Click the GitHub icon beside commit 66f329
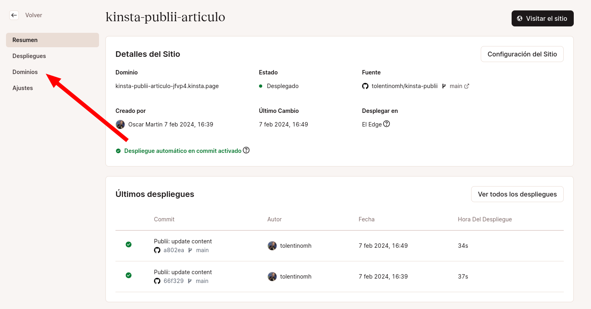 click(157, 281)
